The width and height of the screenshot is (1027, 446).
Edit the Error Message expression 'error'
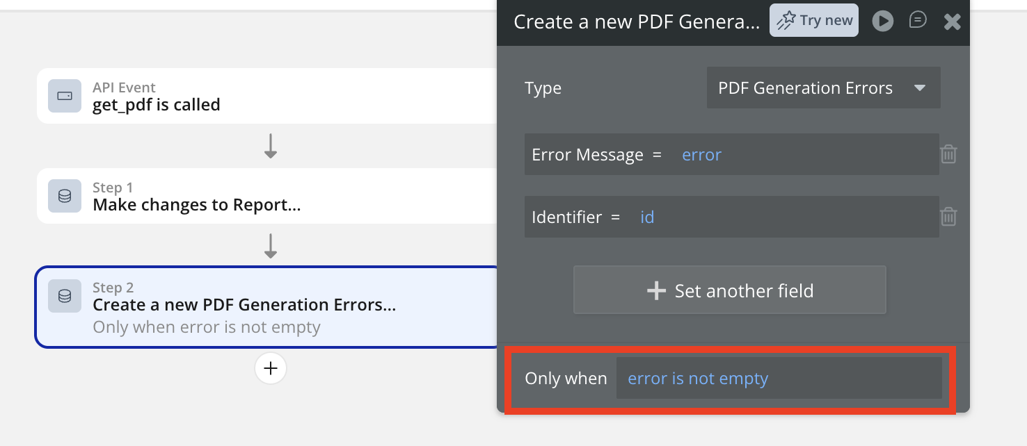(x=701, y=154)
